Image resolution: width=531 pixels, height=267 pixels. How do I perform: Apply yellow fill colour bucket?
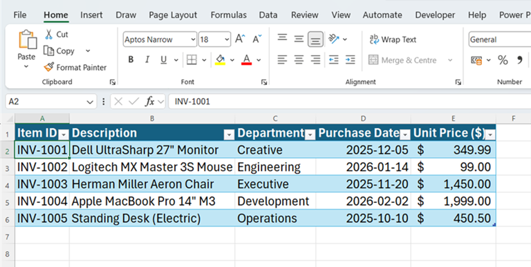tap(220, 60)
